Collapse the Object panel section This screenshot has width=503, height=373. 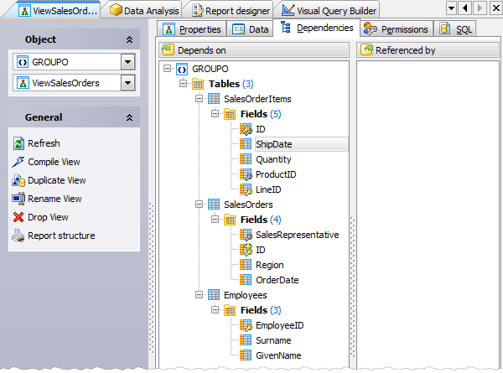point(129,39)
